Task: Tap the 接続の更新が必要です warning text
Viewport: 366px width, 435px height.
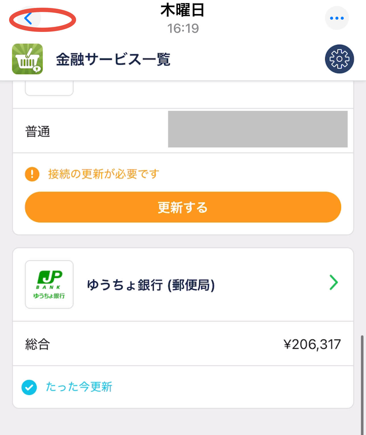Action: [103, 174]
